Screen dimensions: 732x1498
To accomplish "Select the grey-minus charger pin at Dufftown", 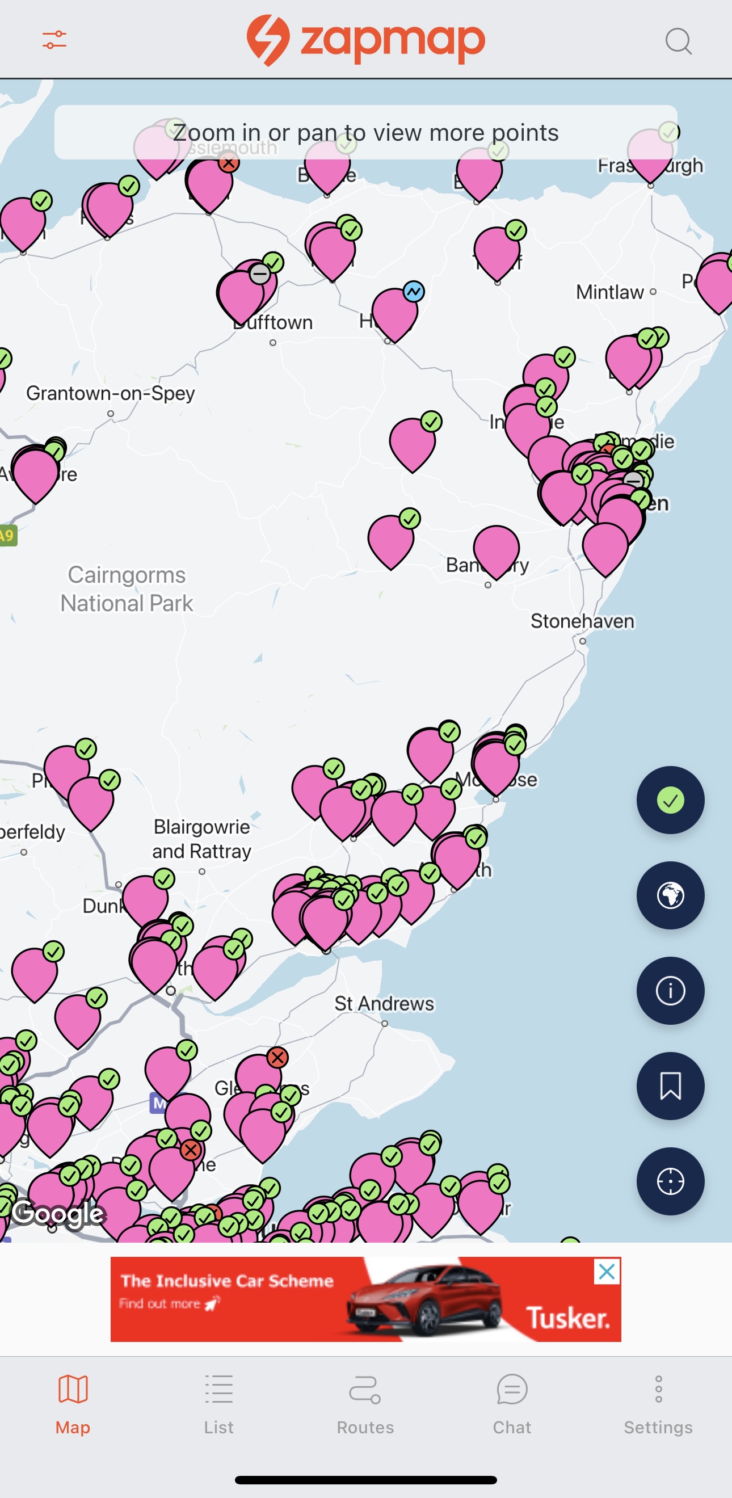I will click(x=241, y=297).
